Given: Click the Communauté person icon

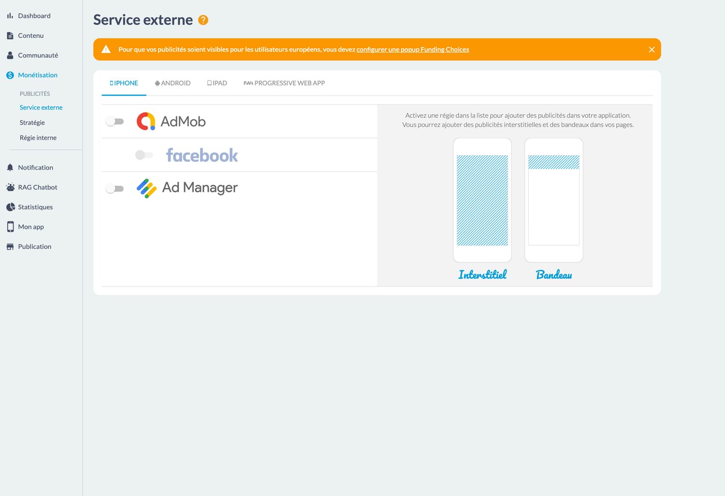Looking at the screenshot, I should pyautogui.click(x=10, y=56).
